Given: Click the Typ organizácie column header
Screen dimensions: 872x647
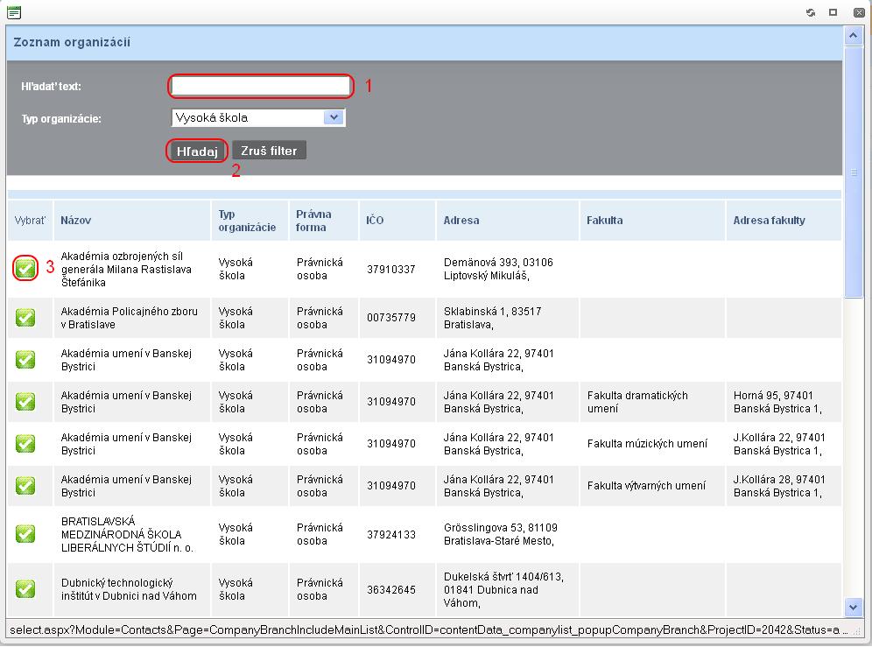Looking at the screenshot, I should tap(247, 221).
